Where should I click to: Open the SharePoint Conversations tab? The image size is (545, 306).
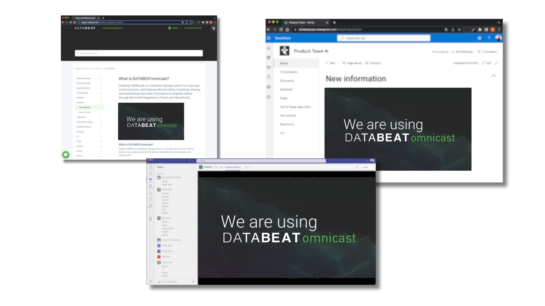289,72
